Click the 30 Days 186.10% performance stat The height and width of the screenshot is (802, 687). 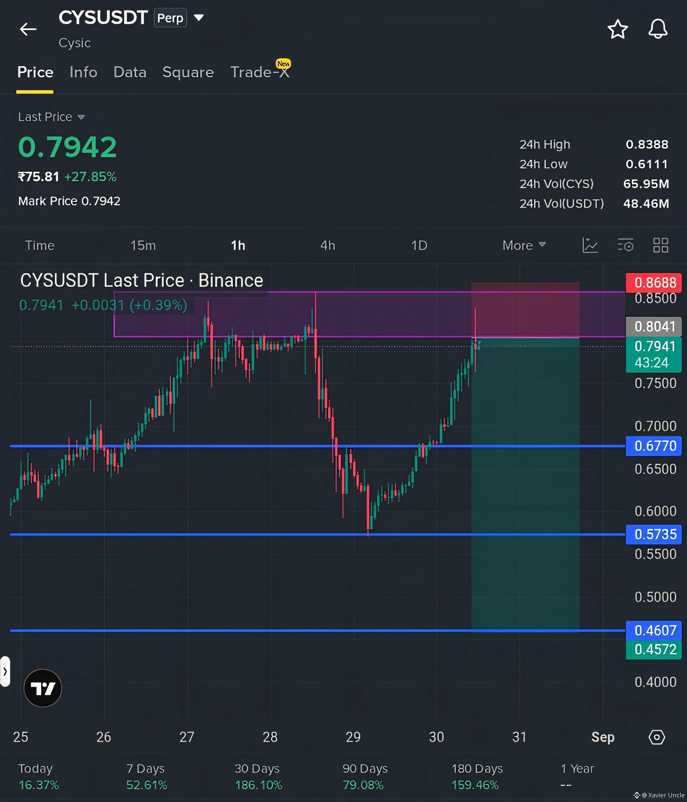[x=258, y=776]
